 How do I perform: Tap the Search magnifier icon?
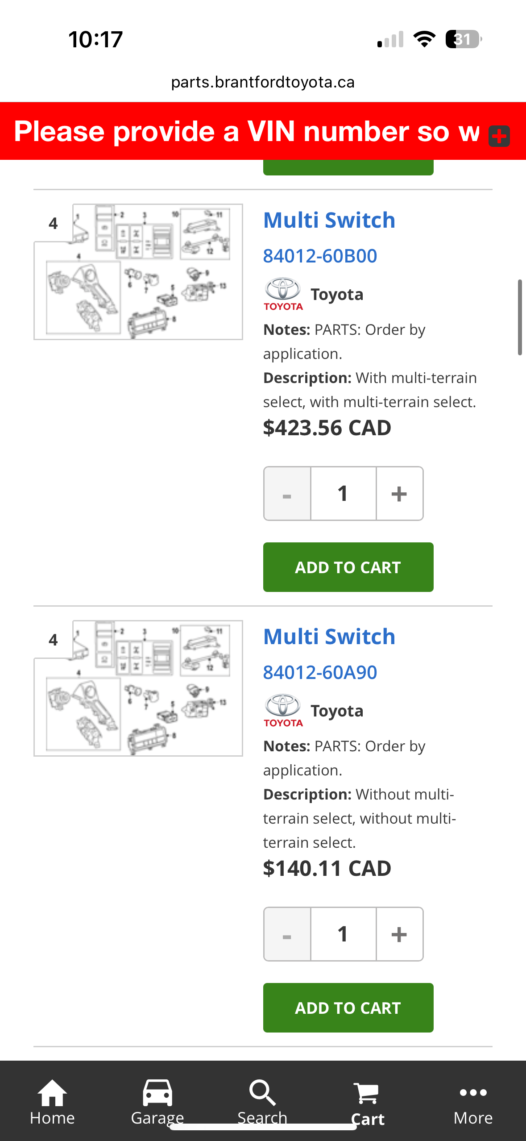point(262,1093)
